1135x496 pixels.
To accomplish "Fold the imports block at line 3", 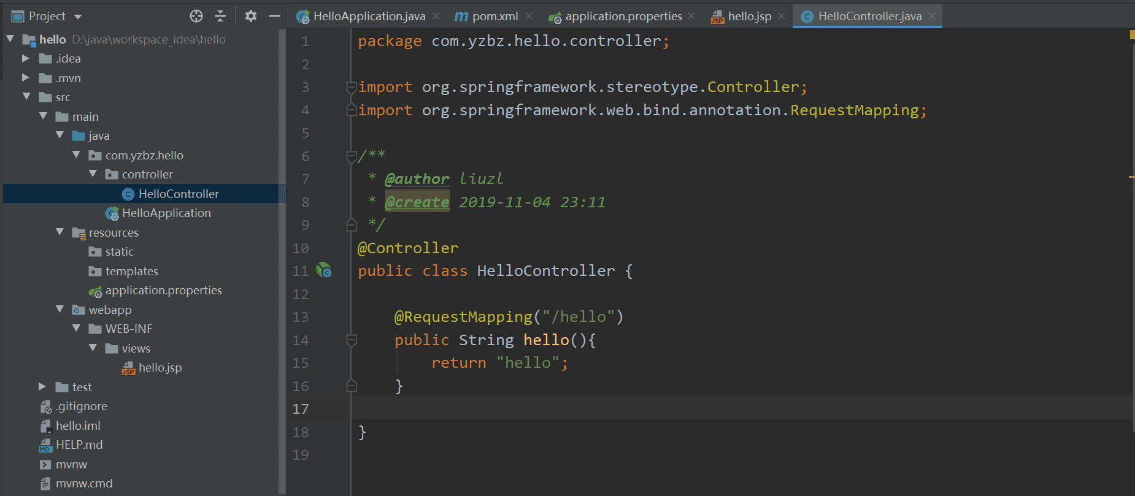I will [x=352, y=87].
